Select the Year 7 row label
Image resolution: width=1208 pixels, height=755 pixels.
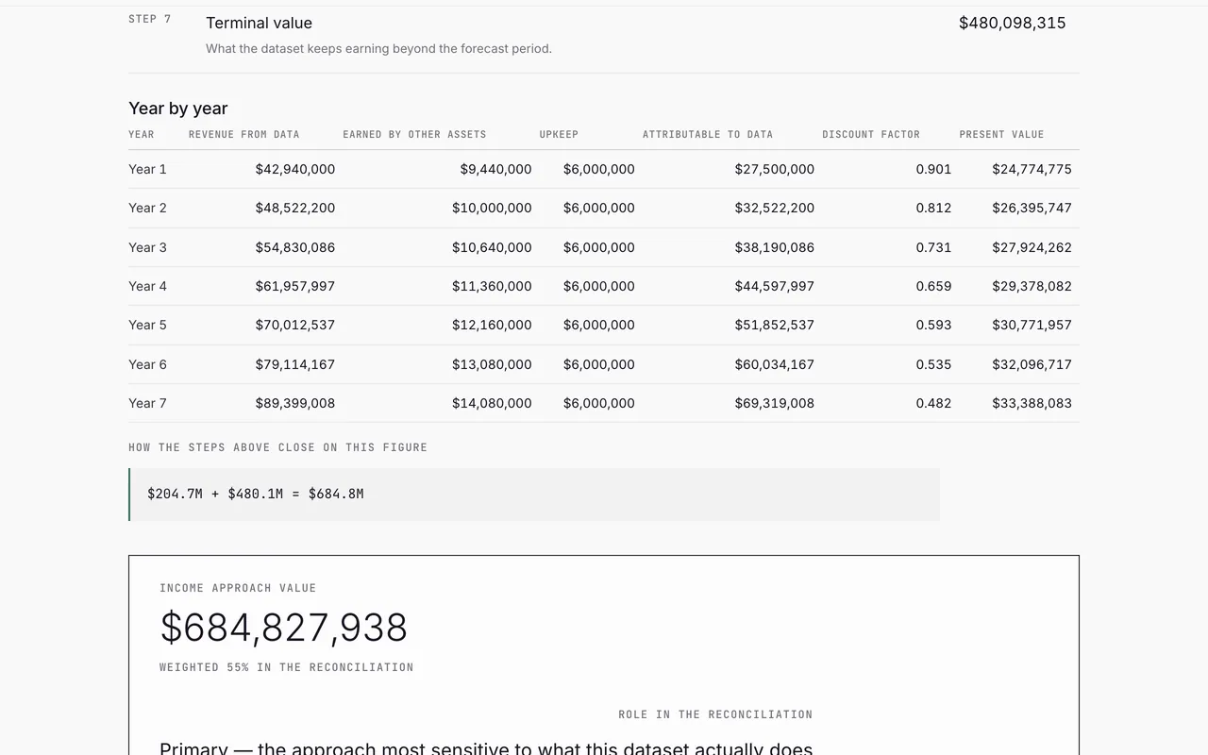click(147, 403)
